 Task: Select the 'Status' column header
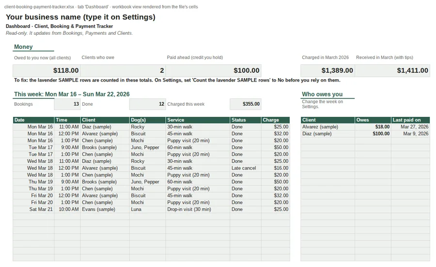[x=246, y=120]
